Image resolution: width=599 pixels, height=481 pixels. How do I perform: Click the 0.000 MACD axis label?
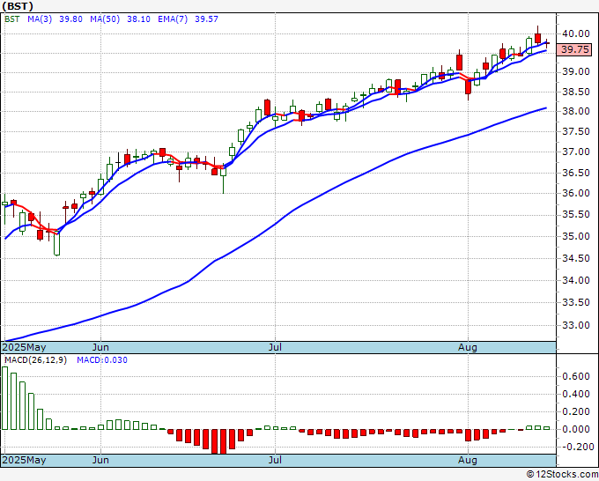(x=576, y=429)
